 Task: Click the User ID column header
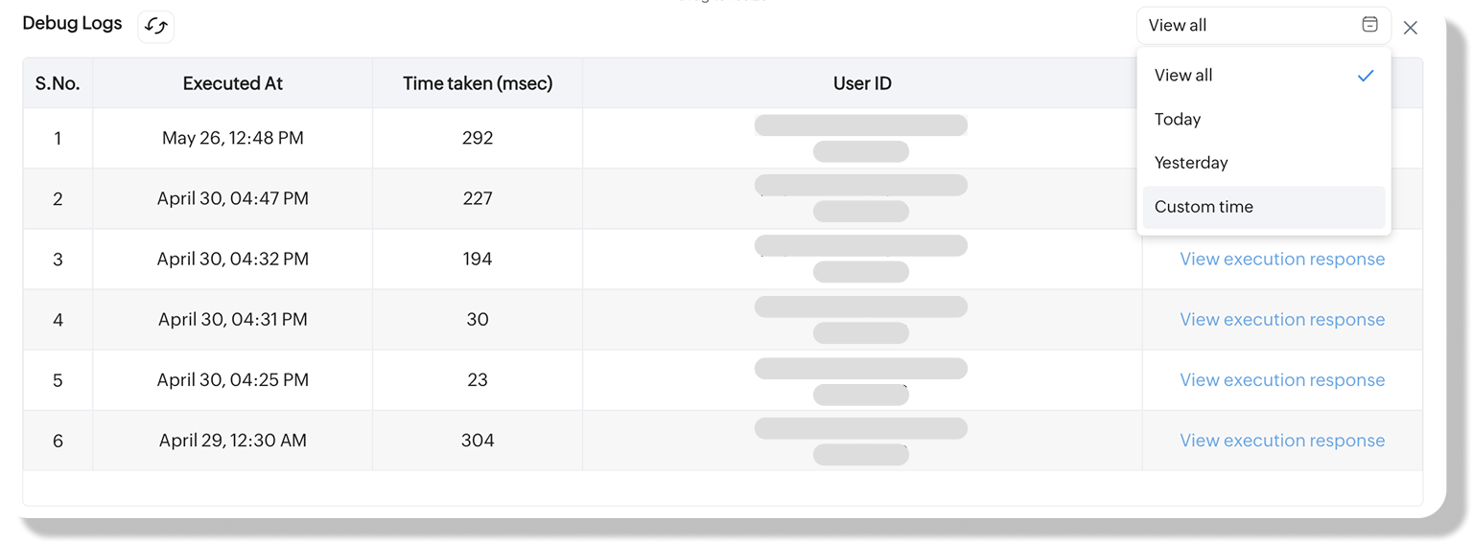point(862,83)
